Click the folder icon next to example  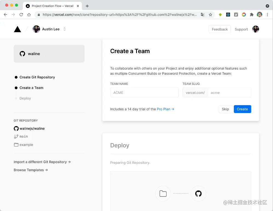click(x=16, y=144)
